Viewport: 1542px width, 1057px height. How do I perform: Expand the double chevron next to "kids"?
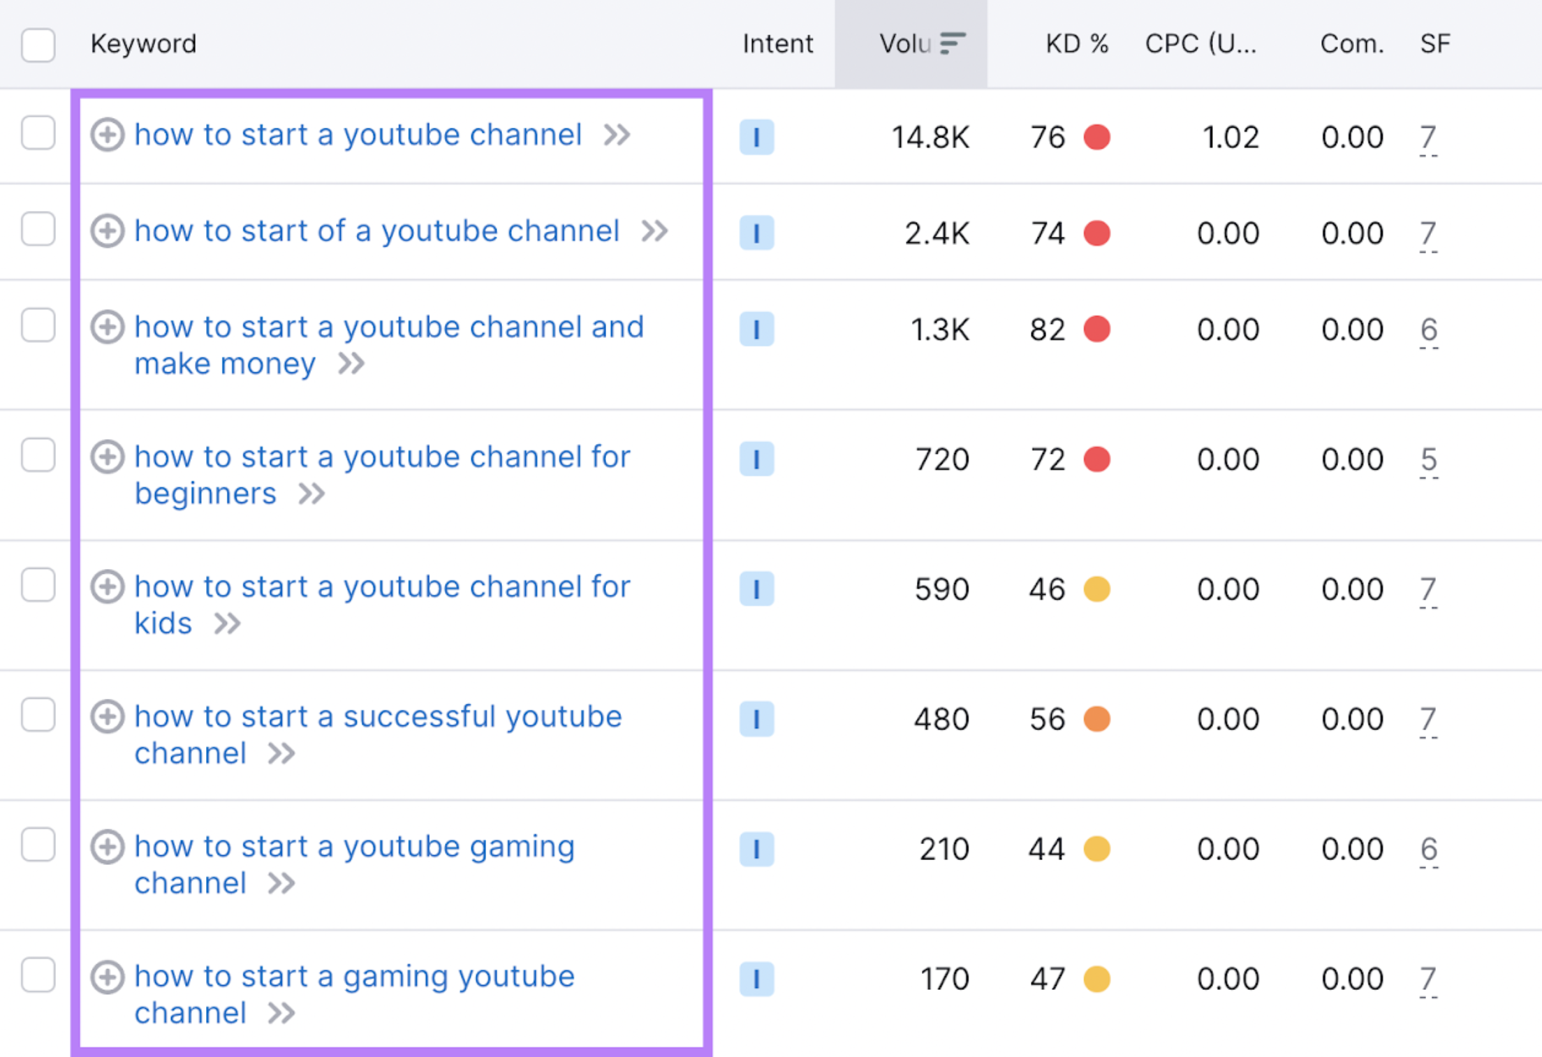227,623
